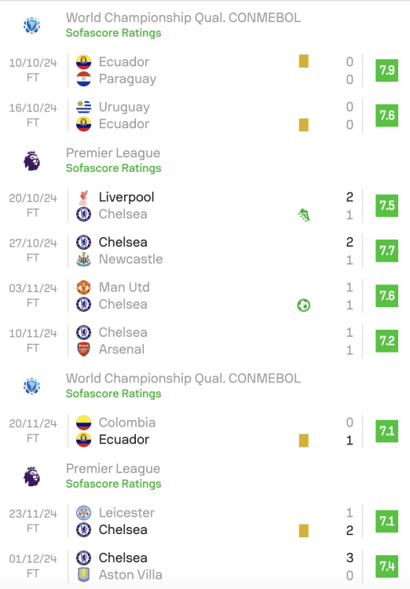Click the first CONMEBOL qualifier competition logo

(32, 25)
